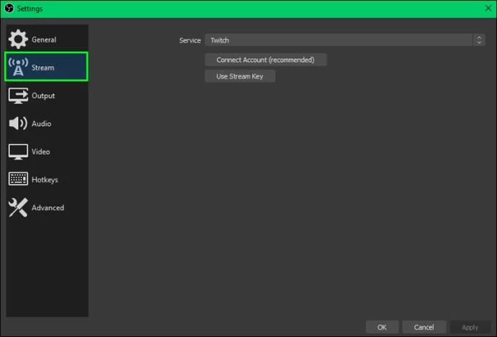Open Output settings via its monitor-arrow icon
The height and width of the screenshot is (337, 497).
[x=18, y=95]
